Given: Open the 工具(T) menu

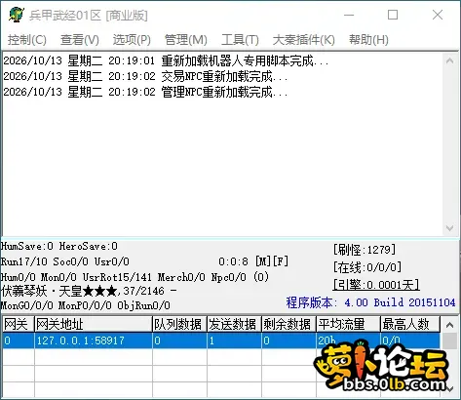Looking at the screenshot, I should pos(240,40).
